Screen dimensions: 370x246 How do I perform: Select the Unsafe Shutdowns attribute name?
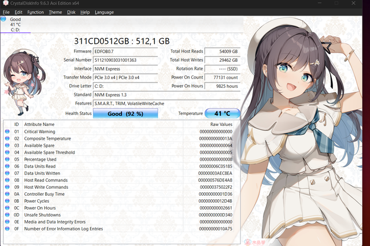coord(42,215)
